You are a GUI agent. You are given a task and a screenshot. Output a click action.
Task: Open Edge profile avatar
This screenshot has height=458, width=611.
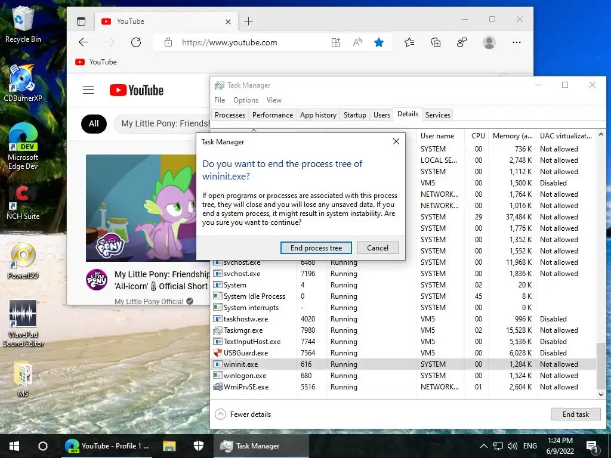point(489,42)
